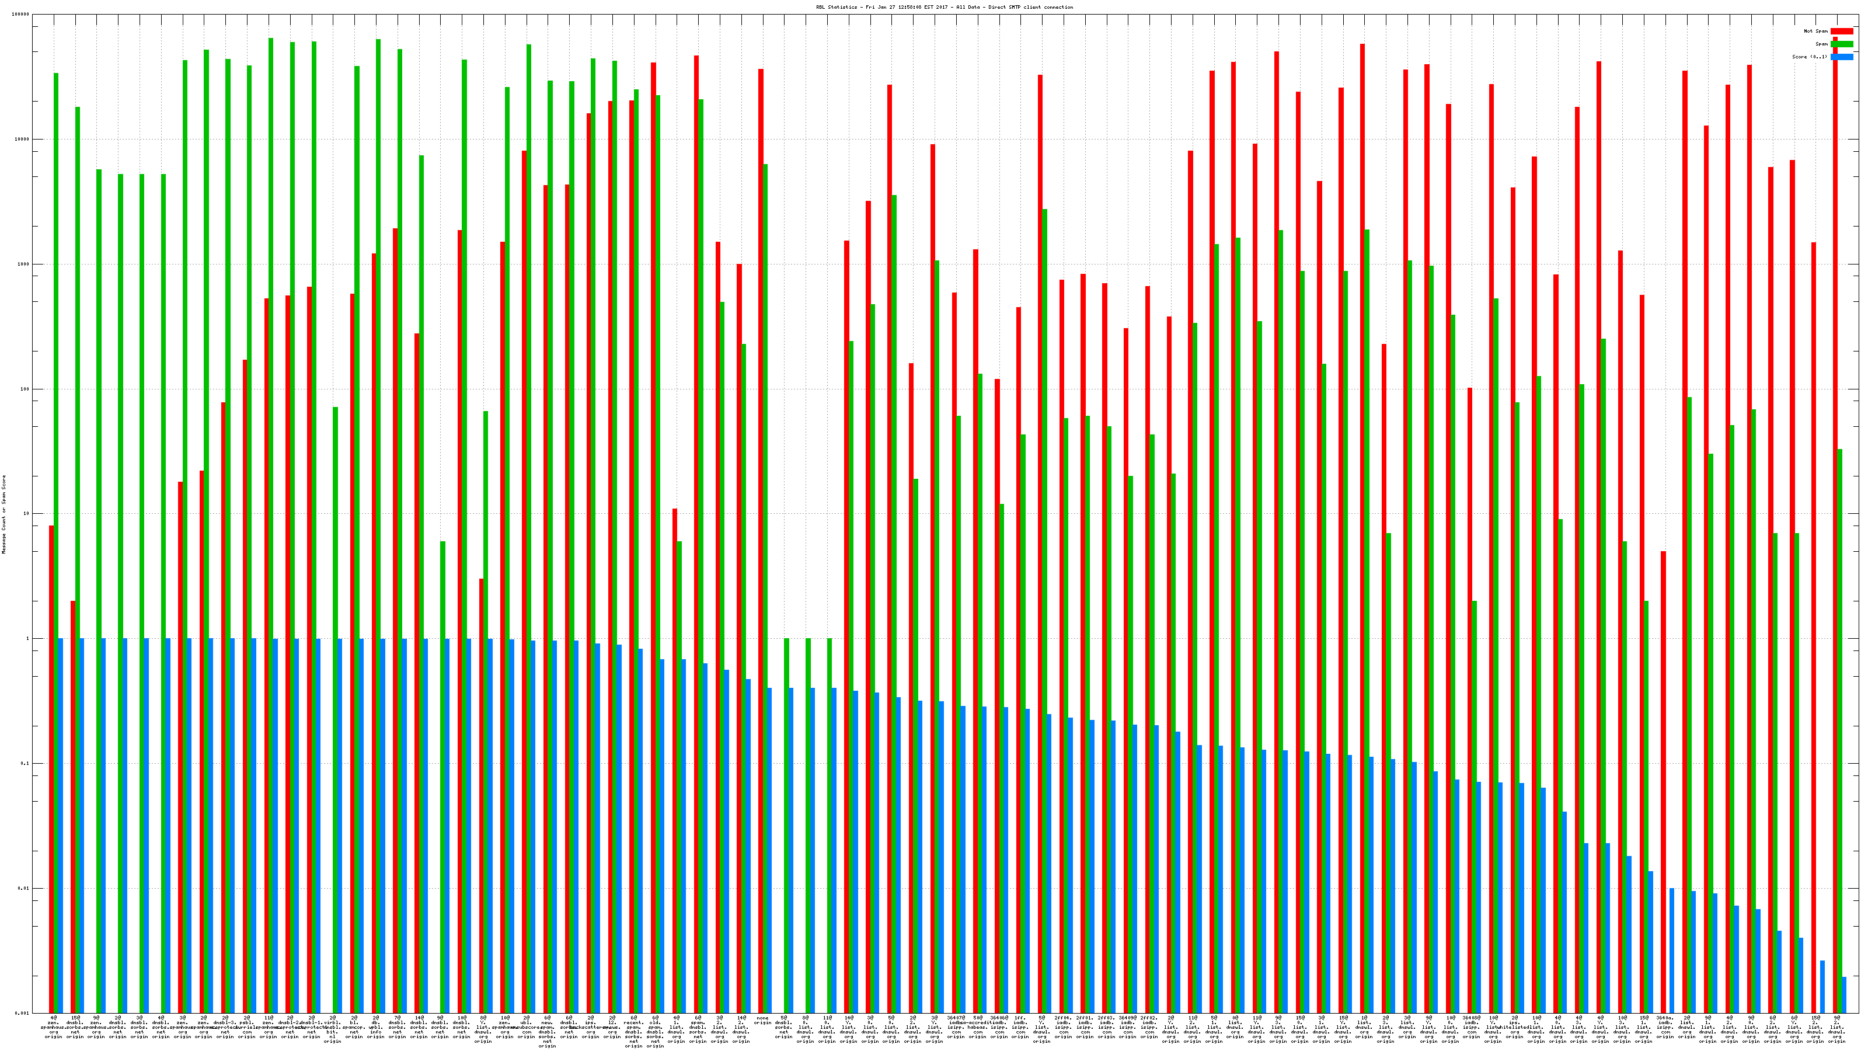Click the 1000 y-axis tick label
The image size is (1868, 1051).
coord(23,264)
